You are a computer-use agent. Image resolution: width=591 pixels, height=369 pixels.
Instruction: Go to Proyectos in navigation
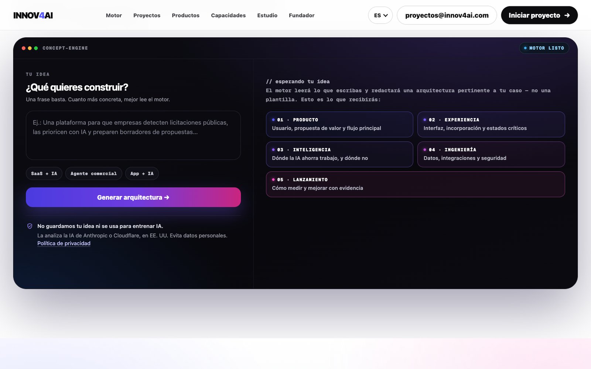pyautogui.click(x=147, y=15)
